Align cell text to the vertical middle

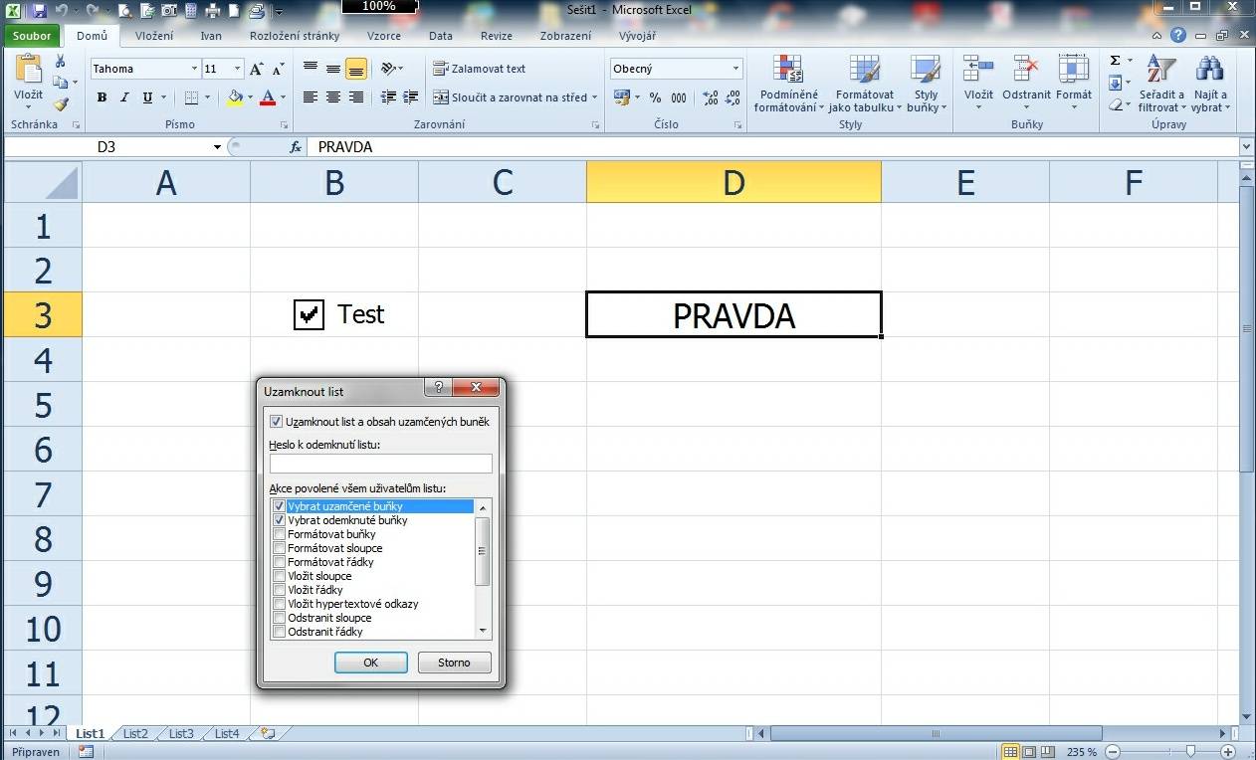click(x=332, y=69)
